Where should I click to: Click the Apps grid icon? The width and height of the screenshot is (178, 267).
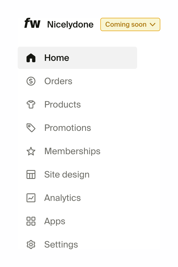31,221
